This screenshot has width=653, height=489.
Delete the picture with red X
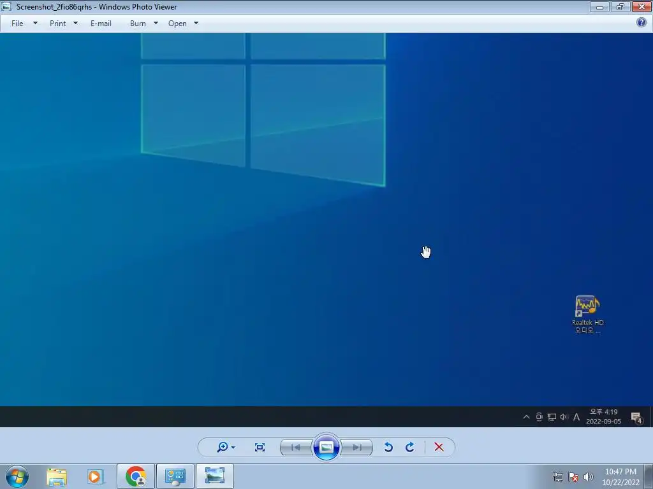click(x=439, y=447)
